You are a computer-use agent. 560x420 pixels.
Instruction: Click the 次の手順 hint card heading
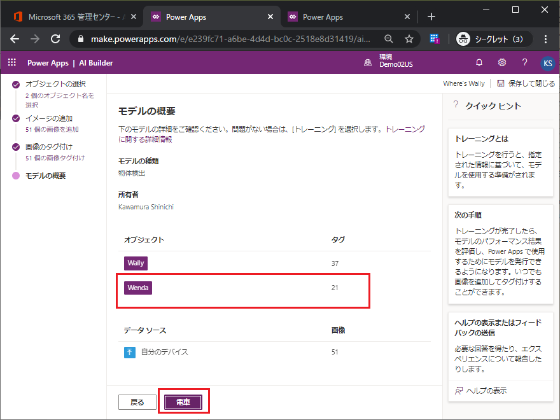click(468, 215)
